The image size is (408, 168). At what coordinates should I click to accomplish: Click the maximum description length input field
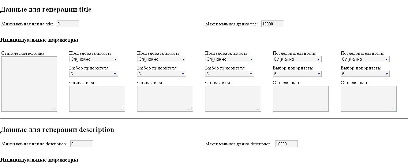[286, 144]
